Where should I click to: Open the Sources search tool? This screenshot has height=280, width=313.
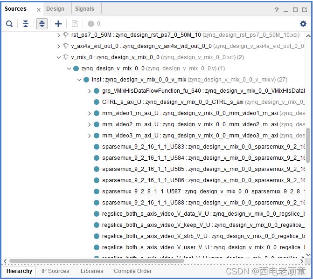click(9, 24)
